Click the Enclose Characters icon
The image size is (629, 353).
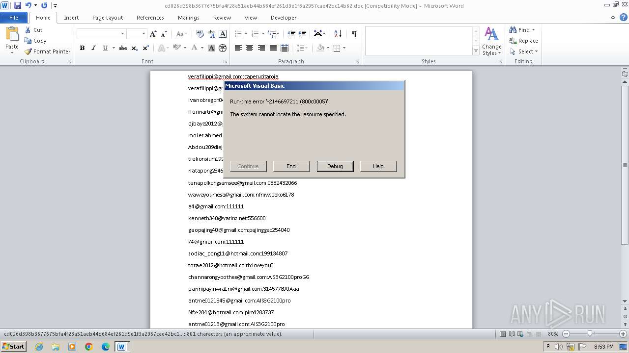223,48
